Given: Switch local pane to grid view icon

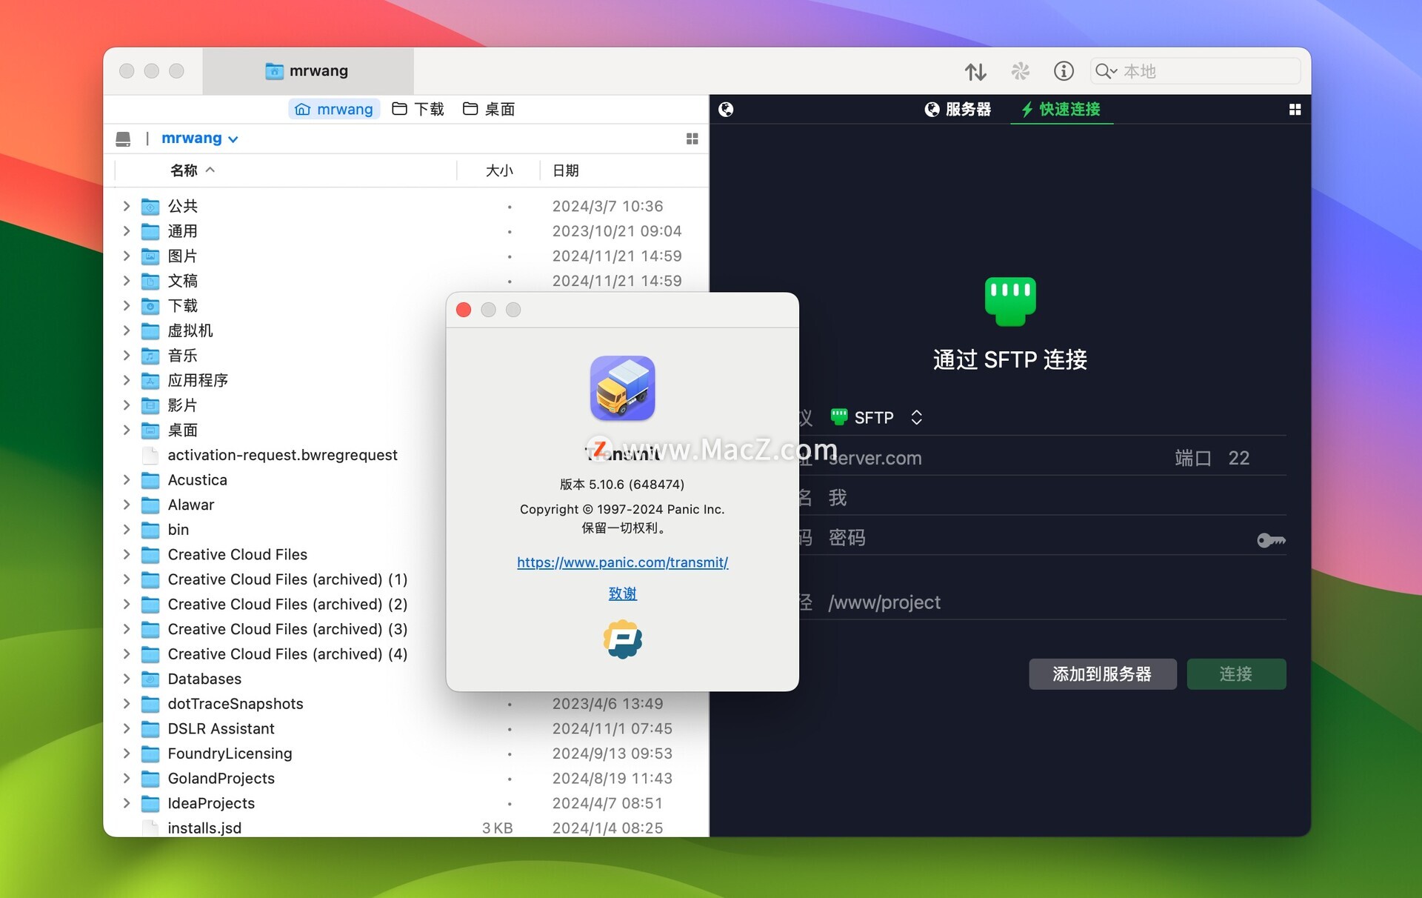Looking at the screenshot, I should tap(692, 139).
